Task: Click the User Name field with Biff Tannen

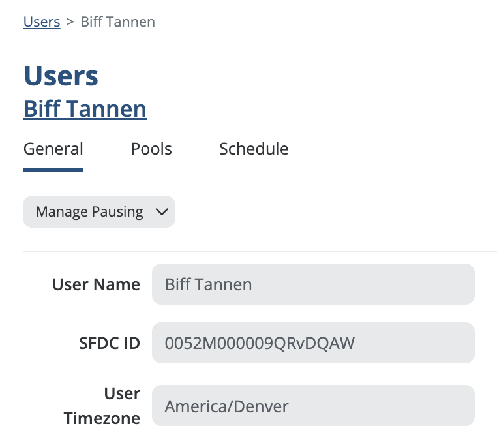Action: click(x=313, y=284)
